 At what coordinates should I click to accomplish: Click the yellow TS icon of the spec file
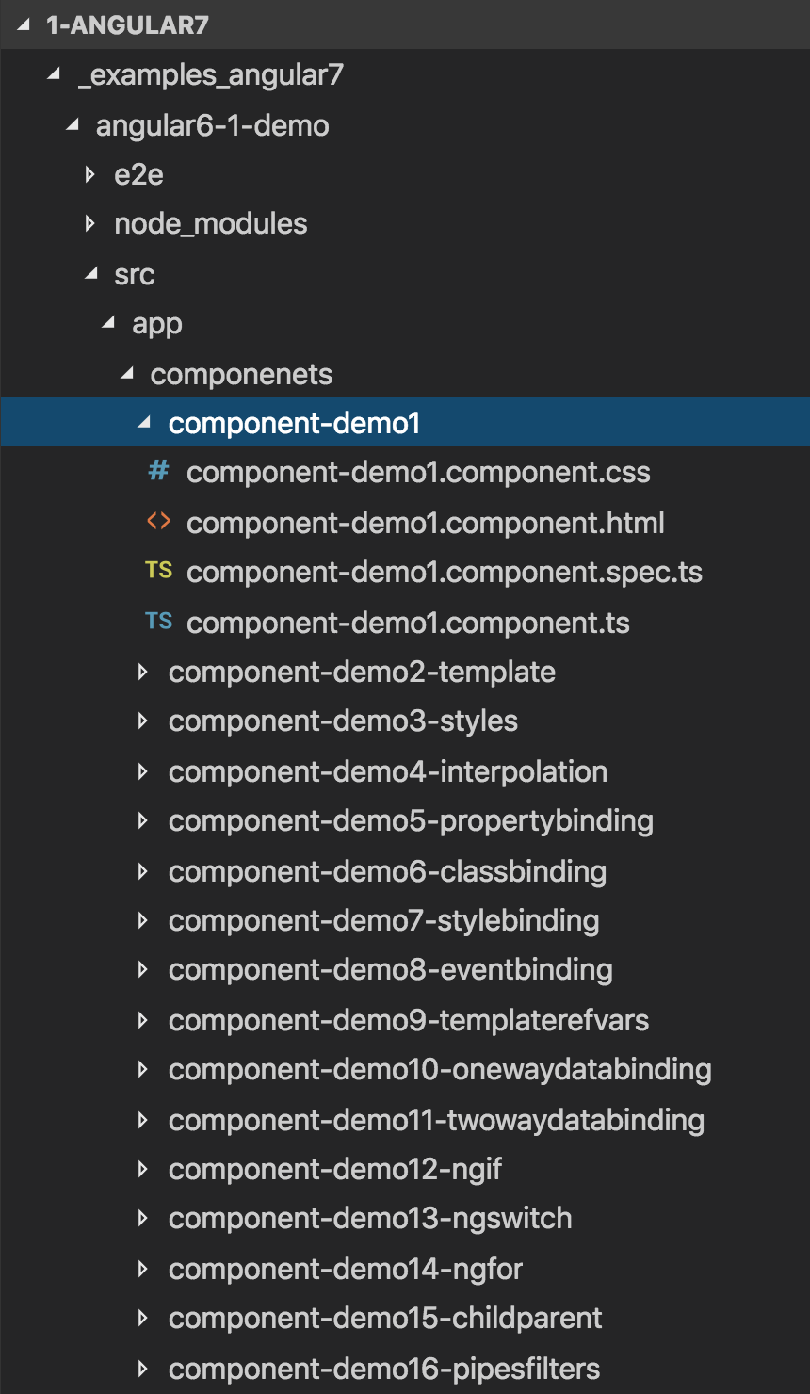click(158, 570)
